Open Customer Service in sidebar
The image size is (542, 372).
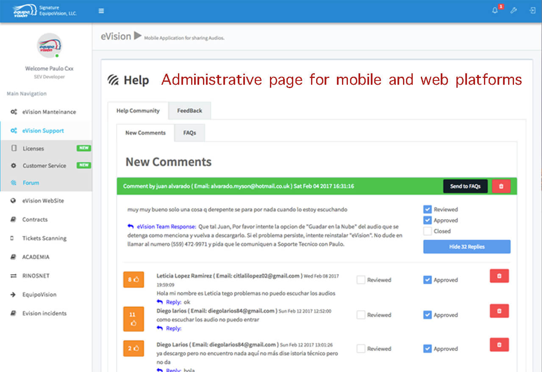pyautogui.click(x=46, y=166)
